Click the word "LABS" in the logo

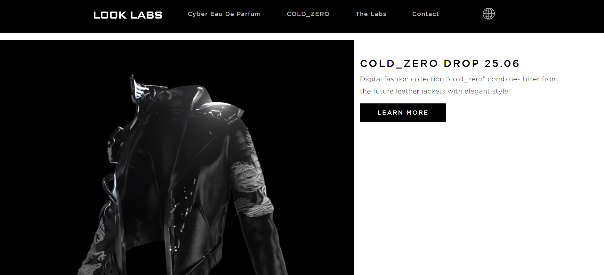click(x=146, y=15)
